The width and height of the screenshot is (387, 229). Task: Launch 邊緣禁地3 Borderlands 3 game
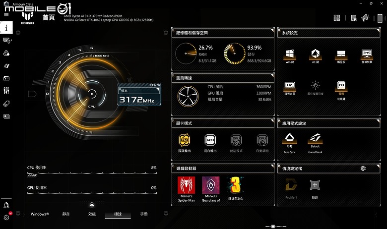pos(236,188)
